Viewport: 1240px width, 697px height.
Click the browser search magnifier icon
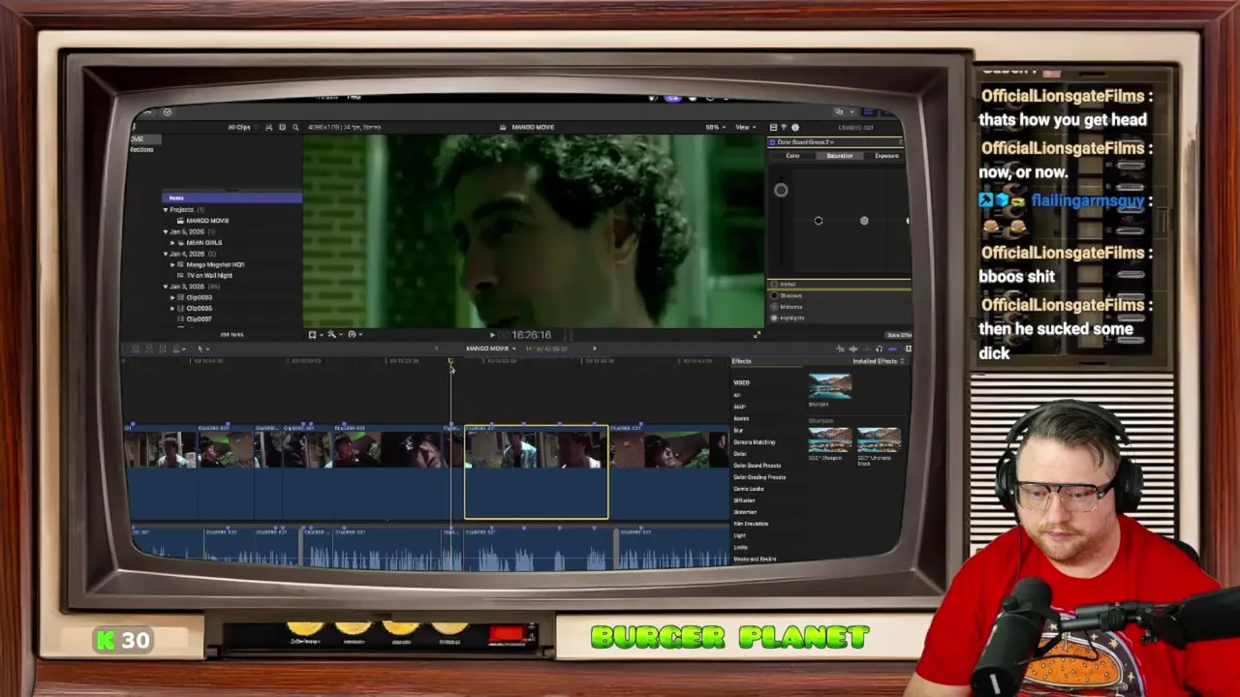tap(295, 127)
